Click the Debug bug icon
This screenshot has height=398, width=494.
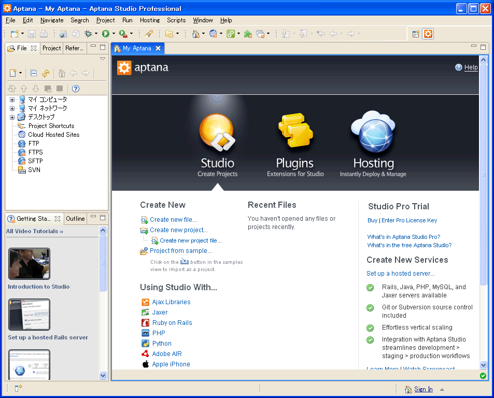coord(88,34)
